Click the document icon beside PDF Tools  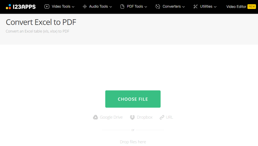pos(122,7)
